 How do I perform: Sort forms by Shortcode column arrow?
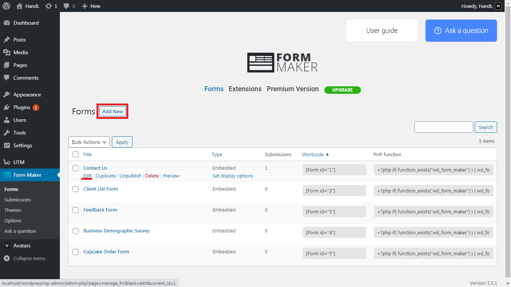click(x=327, y=154)
